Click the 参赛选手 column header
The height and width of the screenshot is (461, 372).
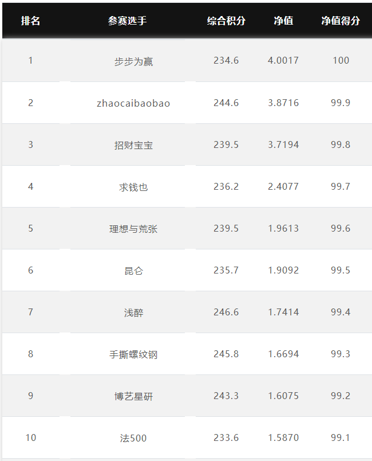tap(127, 21)
